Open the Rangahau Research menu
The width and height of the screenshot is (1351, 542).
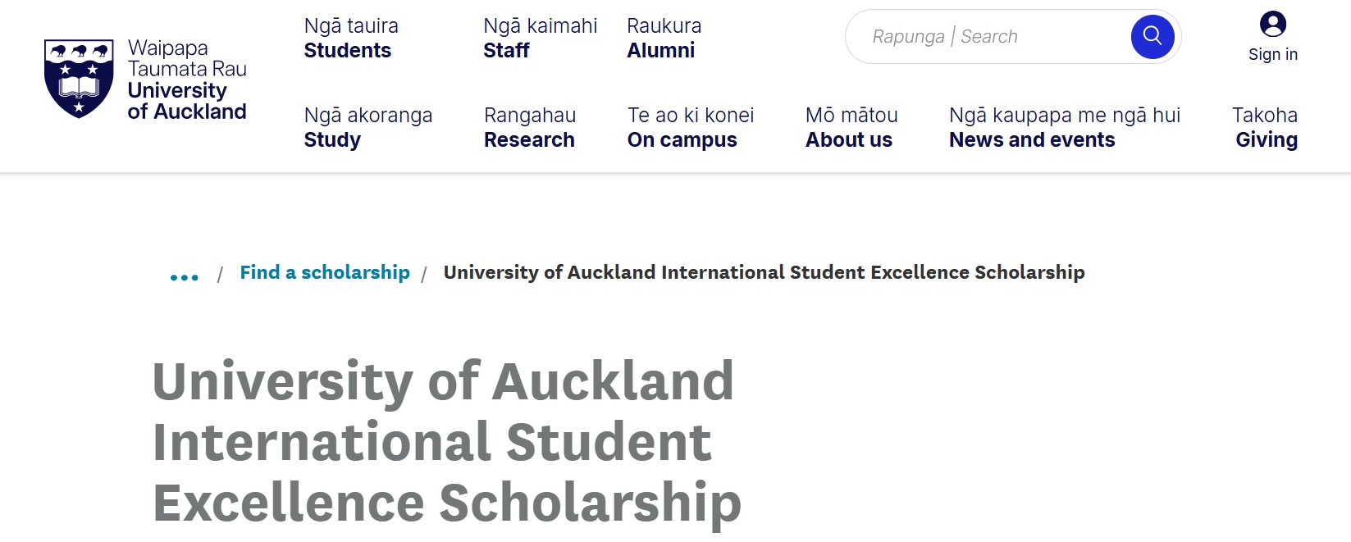(530, 128)
